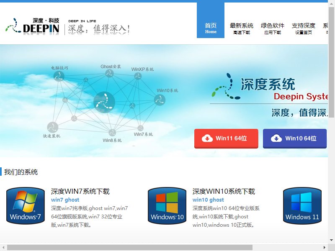This screenshot has width=335, height=251.
Task: Go to the 首页 Home tab
Action: pos(211,20)
